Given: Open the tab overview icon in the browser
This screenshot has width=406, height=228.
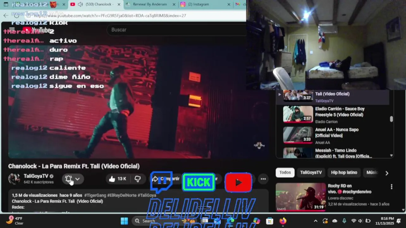Looking at the screenshot, I should (x=6, y=4).
